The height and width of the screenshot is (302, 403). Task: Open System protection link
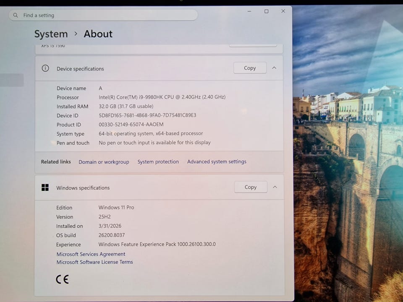click(158, 161)
